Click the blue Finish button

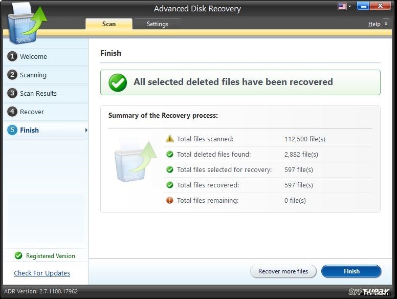pos(351,271)
